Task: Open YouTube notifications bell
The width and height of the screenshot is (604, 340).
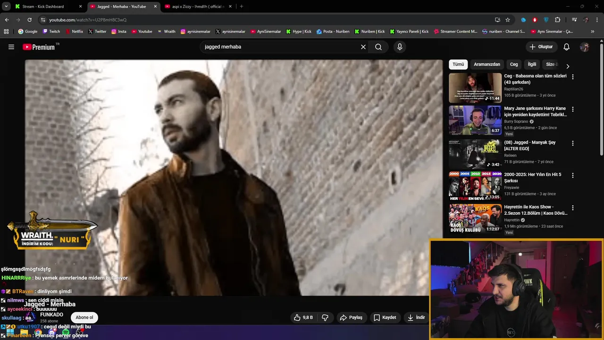Action: pyautogui.click(x=567, y=47)
